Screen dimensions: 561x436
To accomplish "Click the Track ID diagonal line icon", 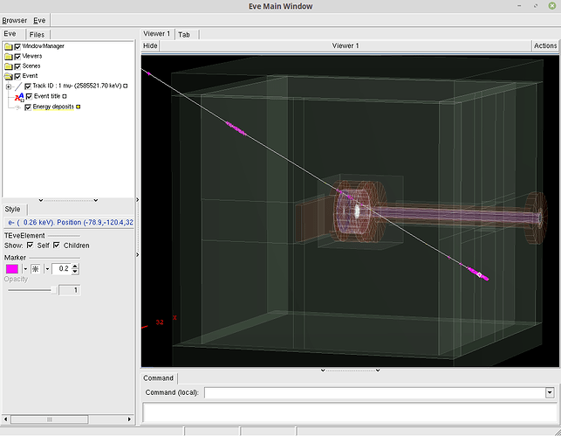I will point(18,87).
